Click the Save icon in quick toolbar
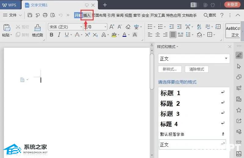This screenshot has height=158, width=244. pyautogui.click(x=30, y=15)
